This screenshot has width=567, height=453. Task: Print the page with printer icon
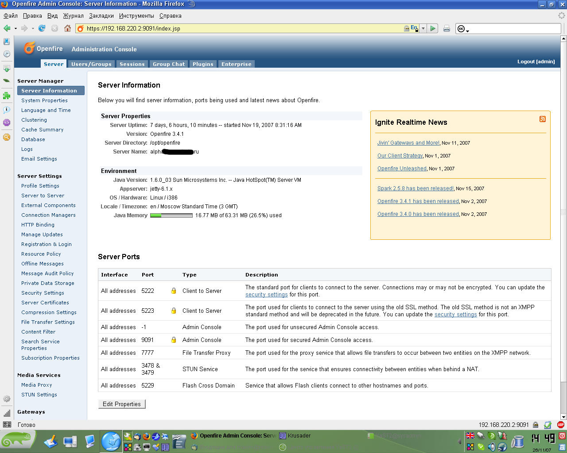click(x=447, y=28)
